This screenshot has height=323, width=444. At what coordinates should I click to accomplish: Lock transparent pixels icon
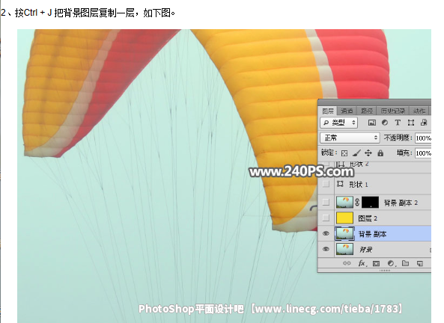(x=344, y=153)
